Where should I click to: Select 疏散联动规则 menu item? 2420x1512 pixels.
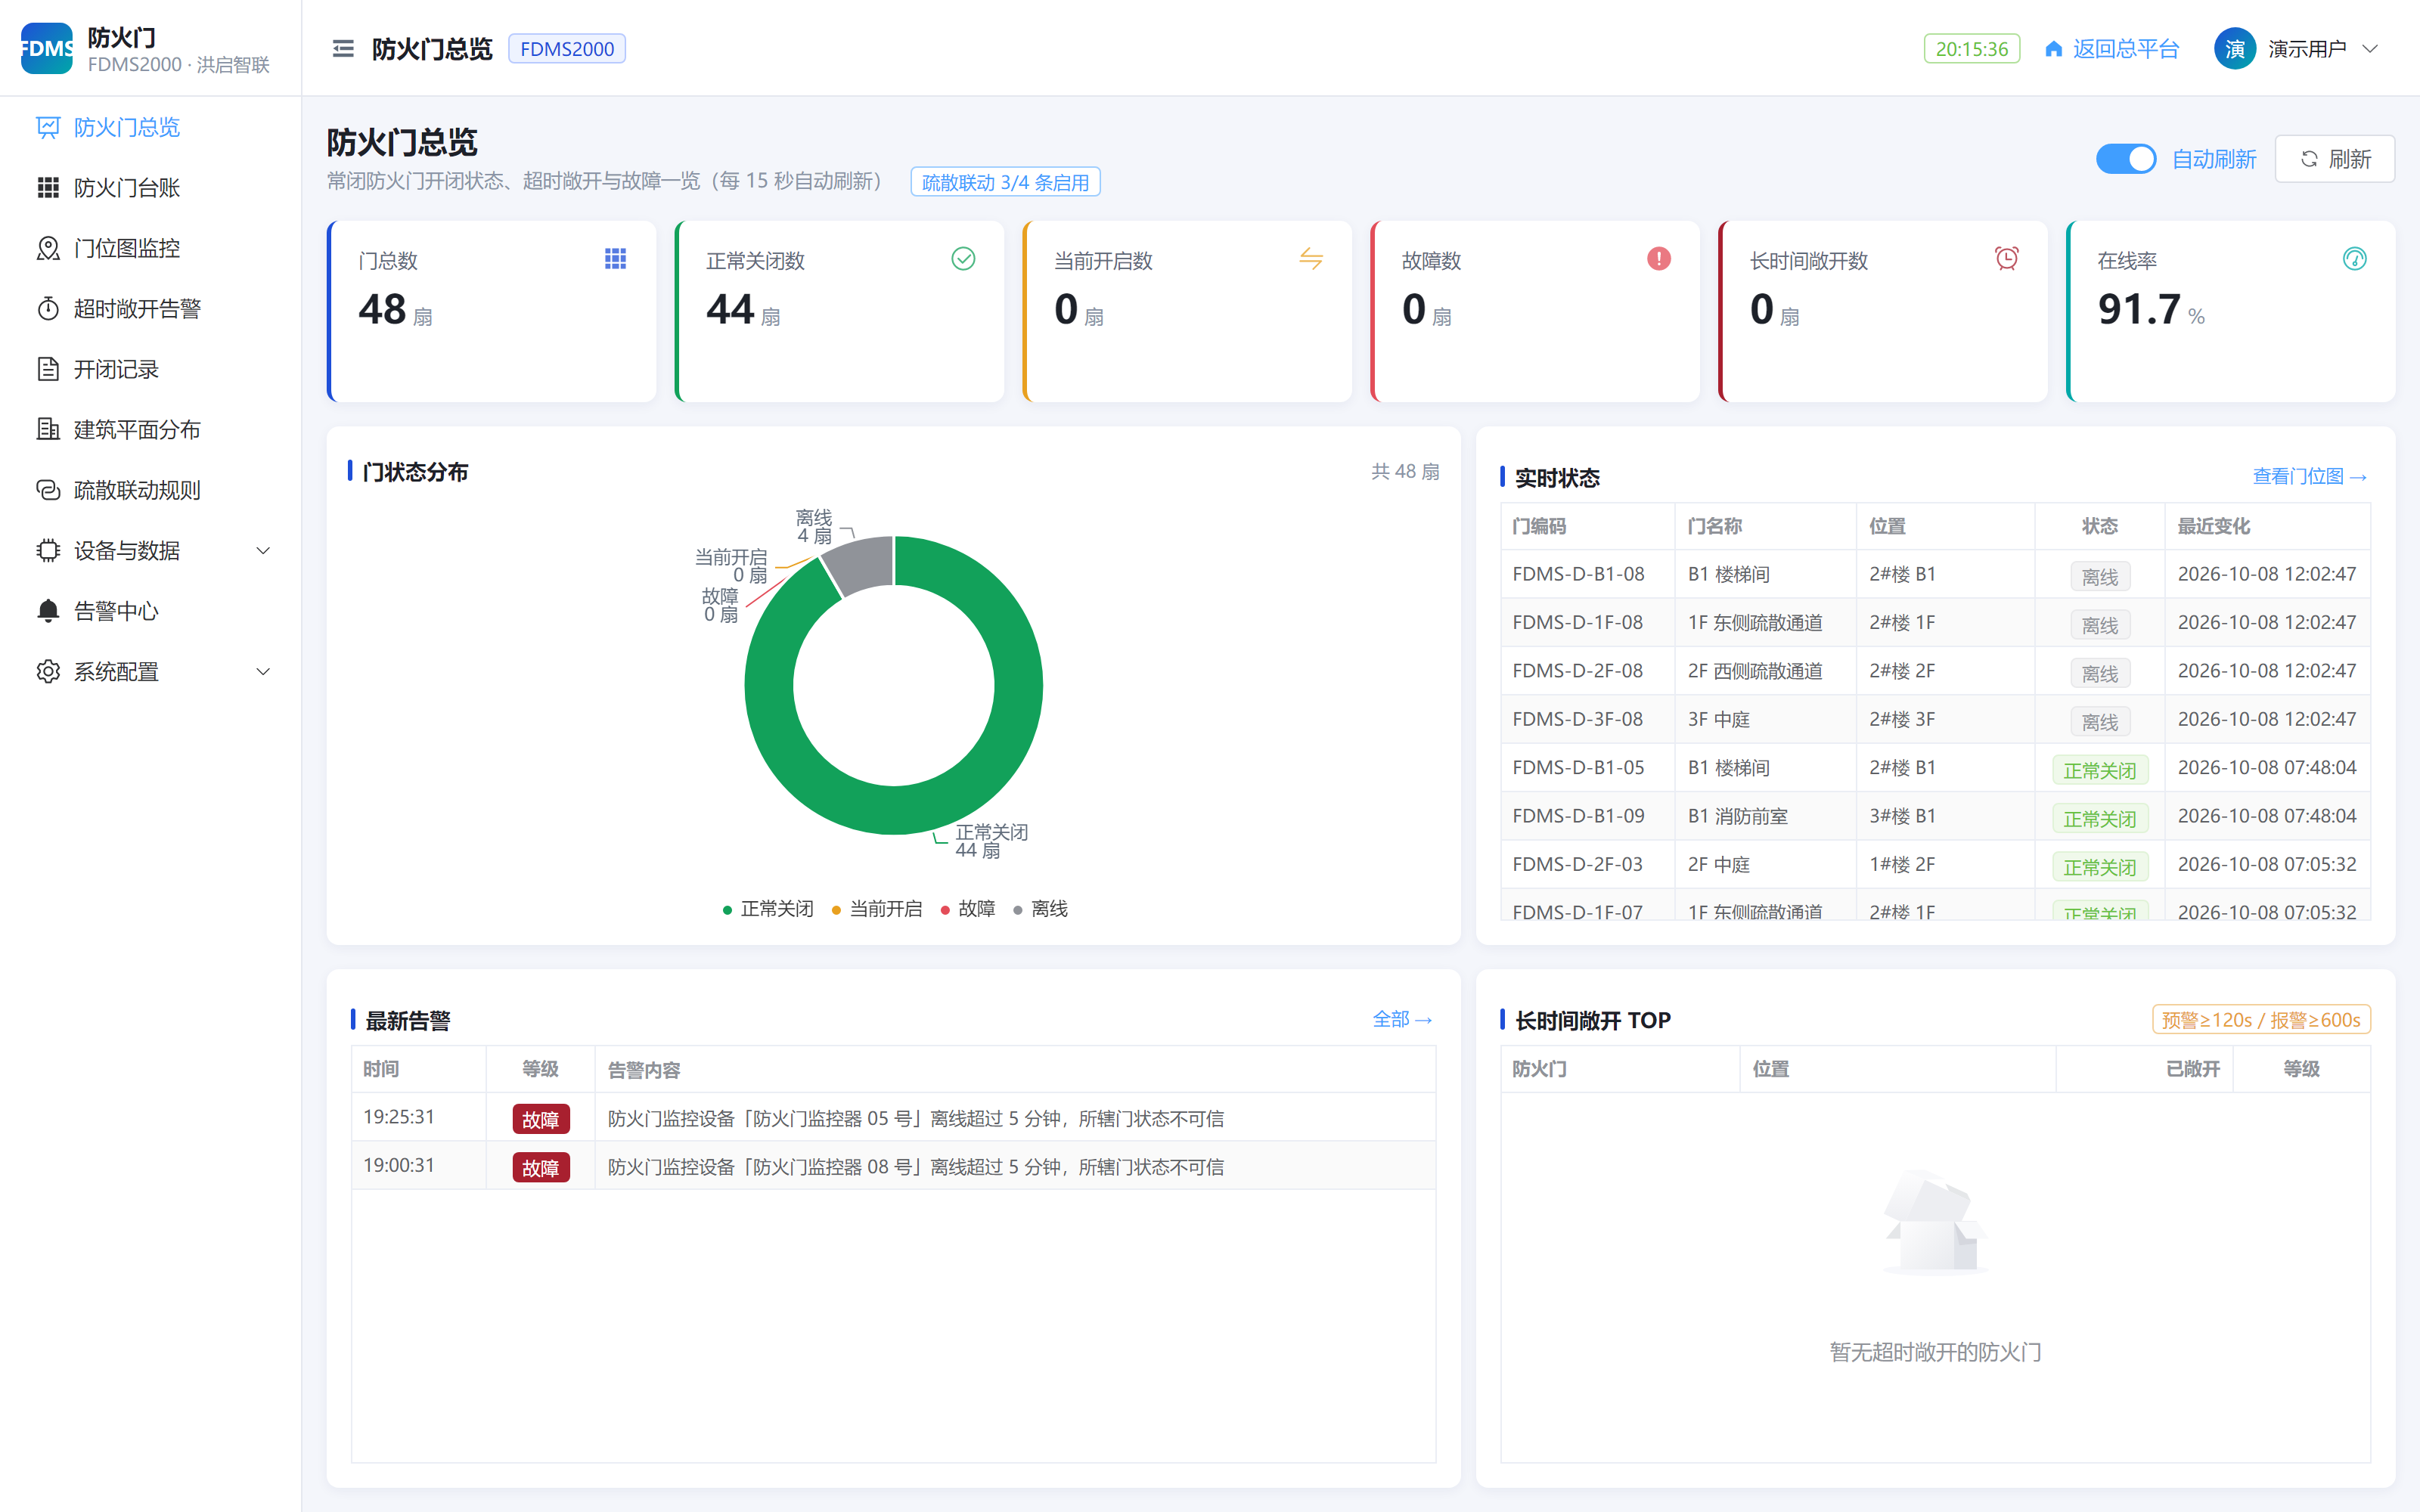pos(150,490)
